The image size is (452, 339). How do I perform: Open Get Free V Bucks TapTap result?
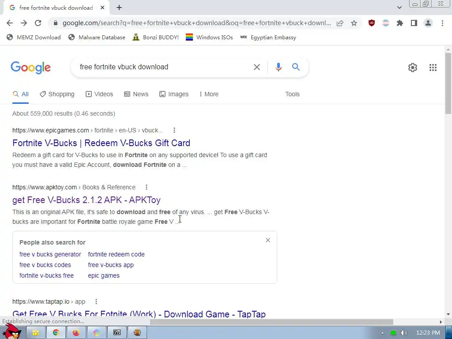[139, 314]
